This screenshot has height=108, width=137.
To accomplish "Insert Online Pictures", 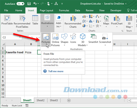I will pos(55,40).
